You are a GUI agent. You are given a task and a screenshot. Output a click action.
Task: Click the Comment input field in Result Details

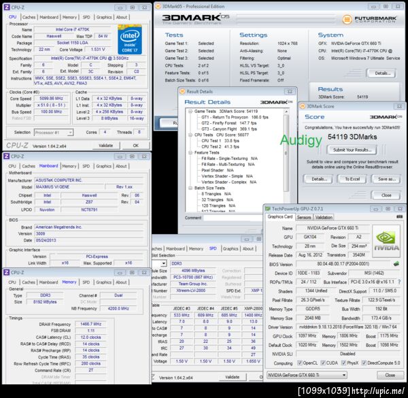(233, 218)
